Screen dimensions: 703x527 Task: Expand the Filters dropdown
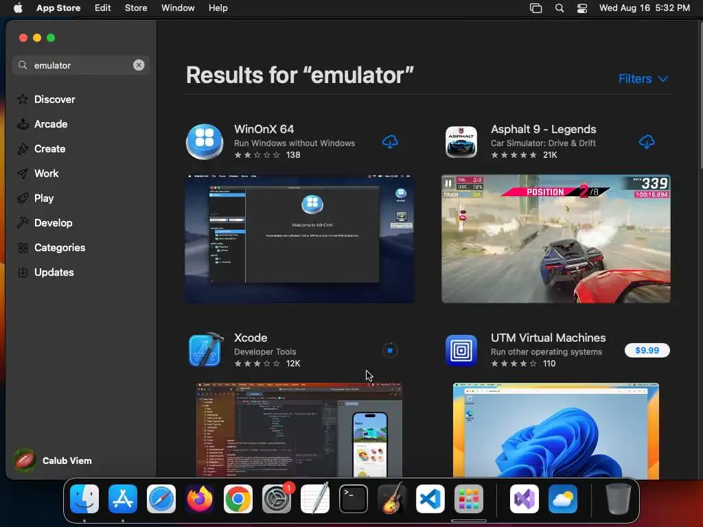click(x=643, y=79)
